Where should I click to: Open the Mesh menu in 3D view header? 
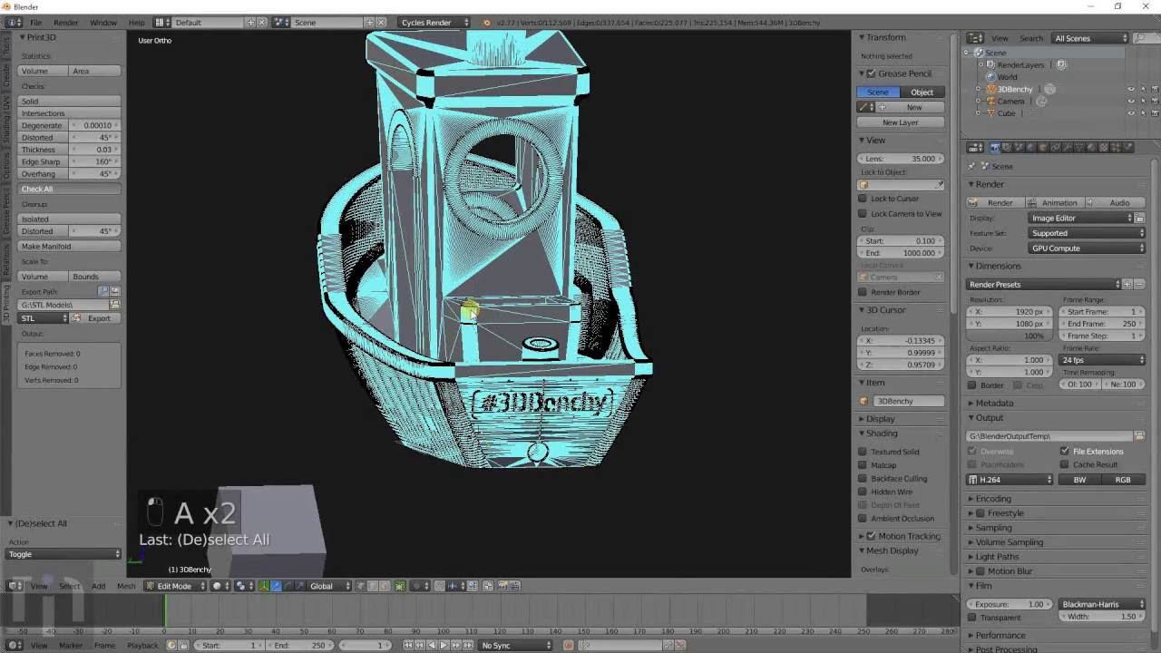126,586
